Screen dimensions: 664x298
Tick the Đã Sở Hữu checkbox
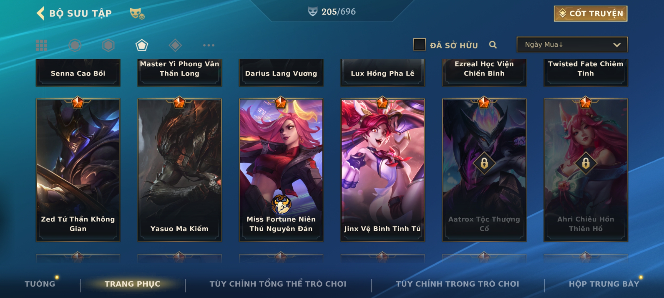[419, 45]
